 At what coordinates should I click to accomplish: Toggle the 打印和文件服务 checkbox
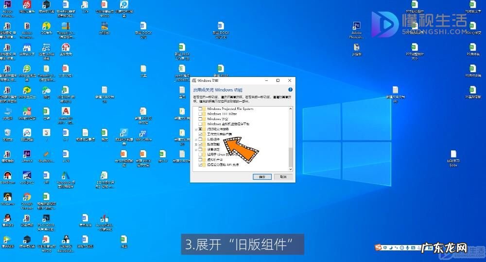(200, 129)
